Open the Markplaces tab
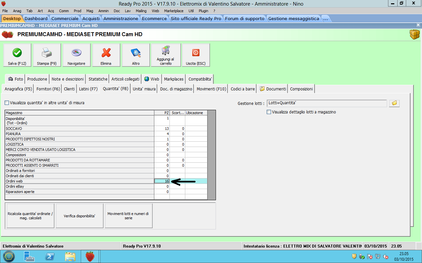This screenshot has width=422, height=263. click(x=174, y=79)
